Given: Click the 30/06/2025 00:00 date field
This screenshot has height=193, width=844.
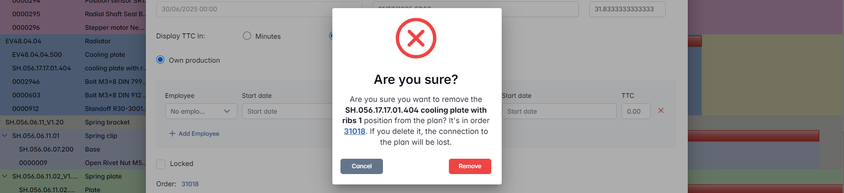Looking at the screenshot, I should pyautogui.click(x=258, y=9).
